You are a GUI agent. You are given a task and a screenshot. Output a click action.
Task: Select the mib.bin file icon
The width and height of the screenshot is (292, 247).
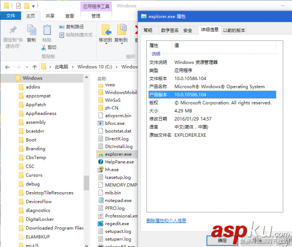pyautogui.click(x=101, y=193)
